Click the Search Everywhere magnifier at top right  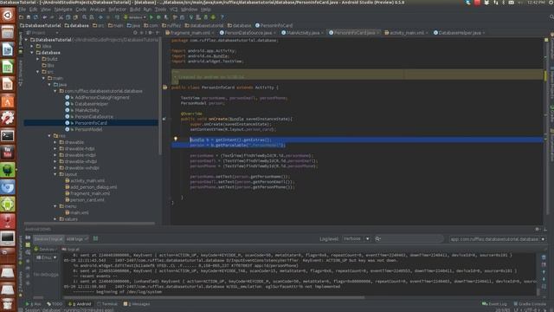[x=551, y=17]
